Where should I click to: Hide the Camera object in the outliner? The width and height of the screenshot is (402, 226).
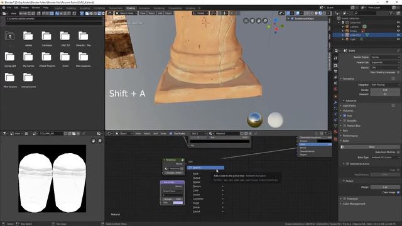(x=398, y=26)
